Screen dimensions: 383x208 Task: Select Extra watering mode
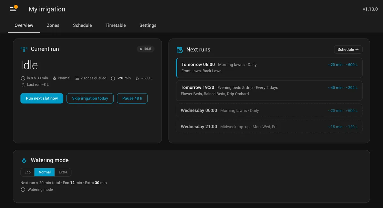pyautogui.click(x=63, y=172)
